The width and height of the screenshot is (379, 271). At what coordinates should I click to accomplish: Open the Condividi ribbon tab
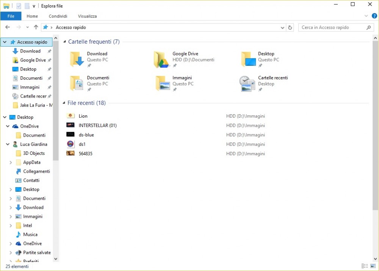[58, 16]
